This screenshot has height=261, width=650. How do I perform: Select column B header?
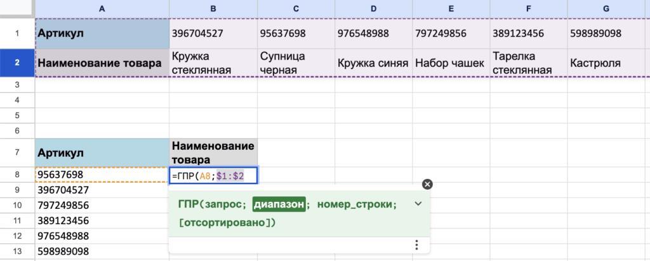pos(213,9)
